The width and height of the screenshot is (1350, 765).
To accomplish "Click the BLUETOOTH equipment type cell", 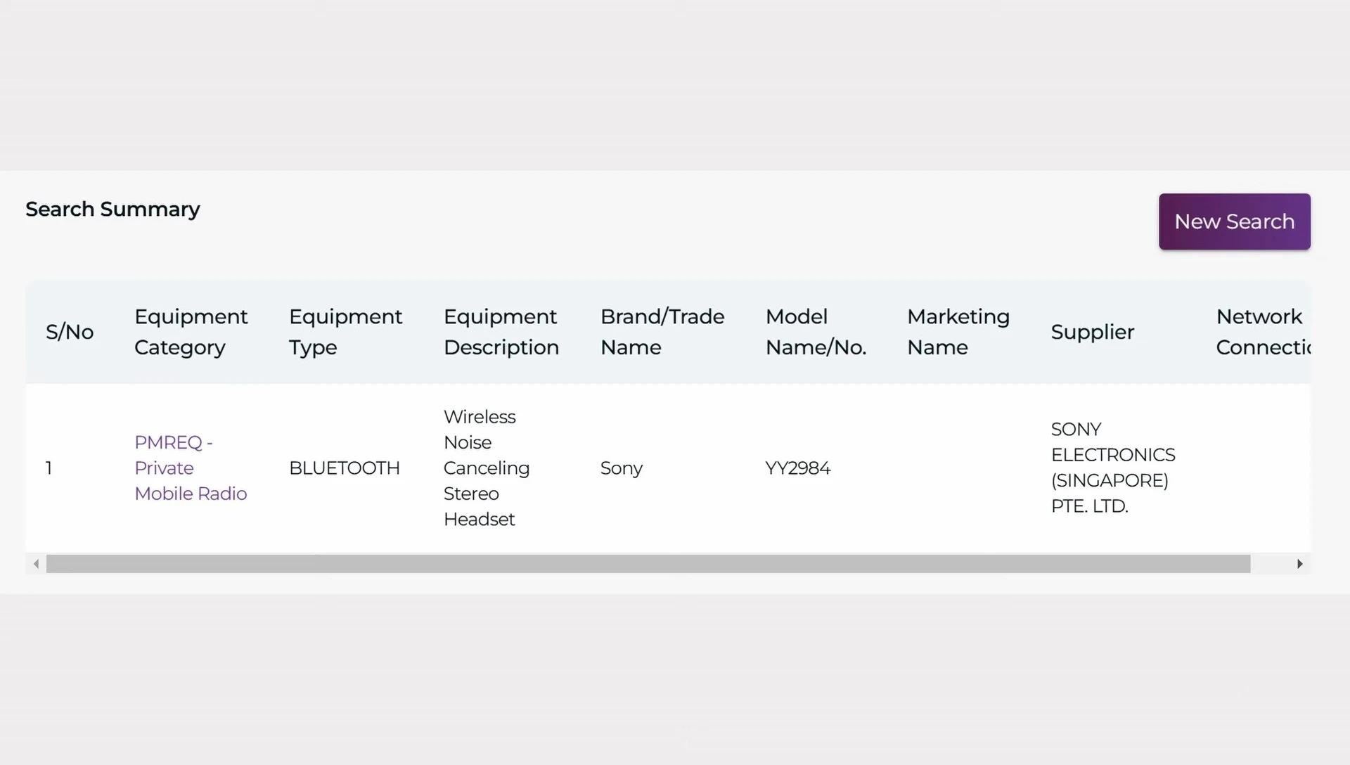I will (x=345, y=468).
